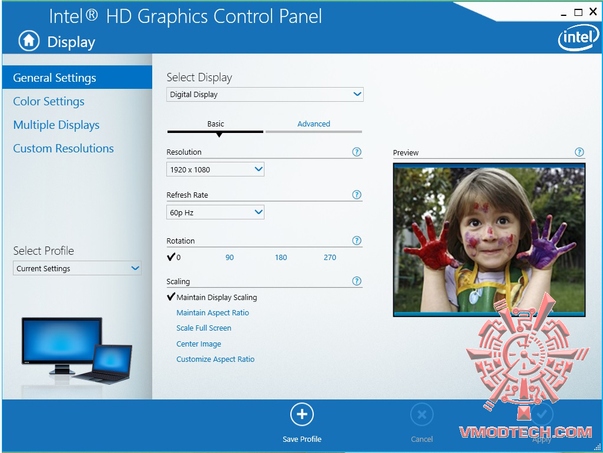
Task: Click the Intel logo
Action: [x=578, y=38]
